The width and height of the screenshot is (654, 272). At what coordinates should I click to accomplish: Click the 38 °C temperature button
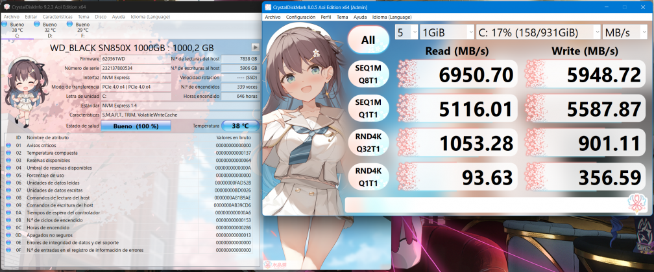(x=240, y=126)
